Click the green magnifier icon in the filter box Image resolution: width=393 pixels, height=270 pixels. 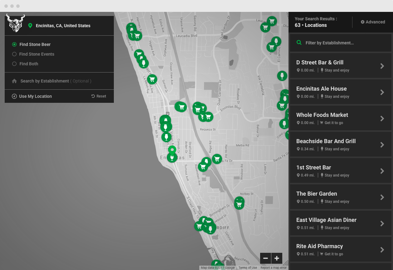click(299, 42)
